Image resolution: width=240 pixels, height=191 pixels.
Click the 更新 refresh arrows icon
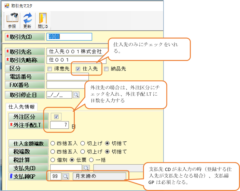pos(28,18)
